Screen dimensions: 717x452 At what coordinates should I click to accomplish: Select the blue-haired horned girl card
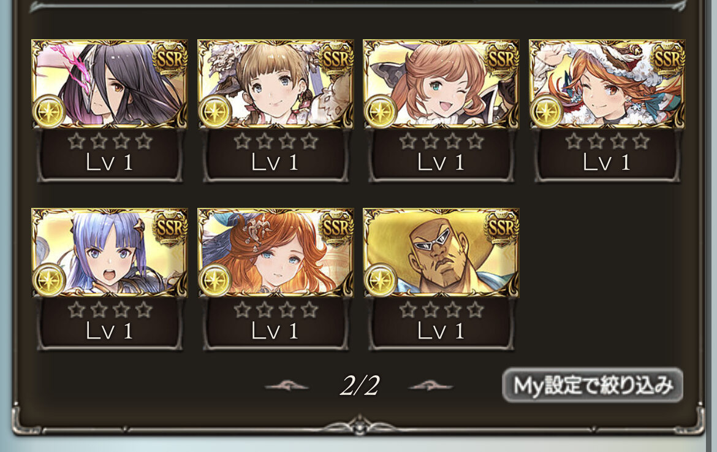click(109, 253)
